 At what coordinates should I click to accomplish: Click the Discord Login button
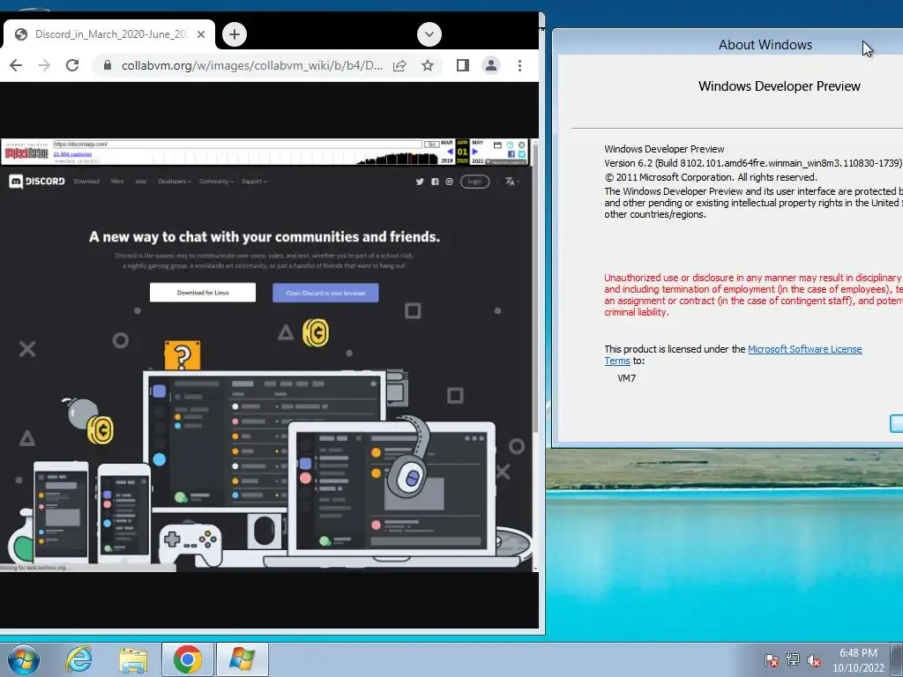click(474, 182)
